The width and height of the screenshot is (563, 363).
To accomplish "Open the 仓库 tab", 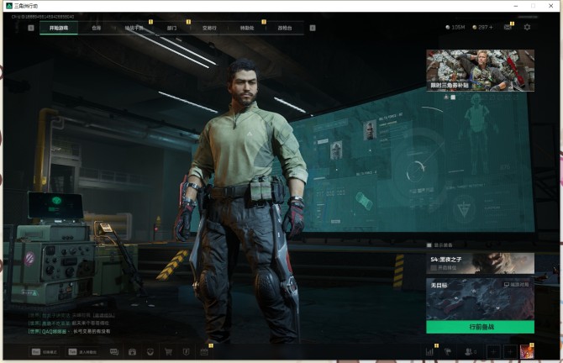I will pos(97,28).
